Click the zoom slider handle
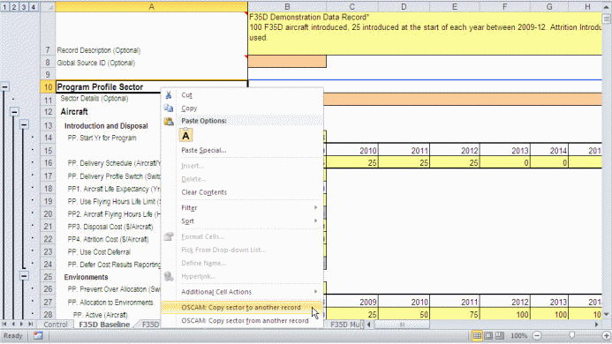The image size is (612, 344). pos(571,335)
